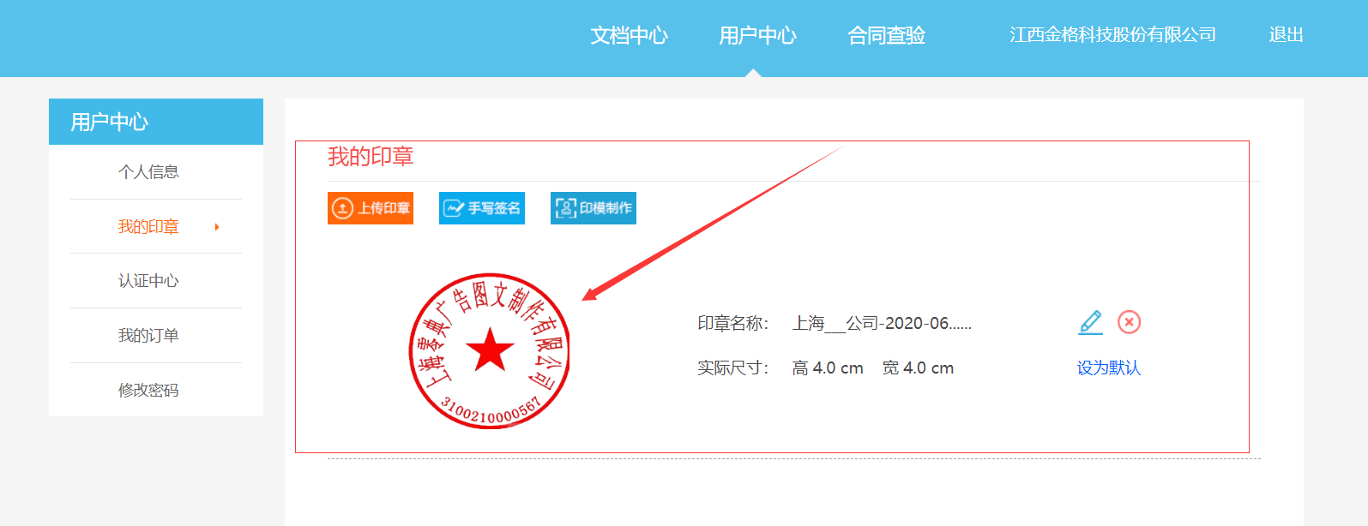Viewport: 1368px width, 526px height.
Task: Log out using the 退出 link
Action: tap(1286, 35)
